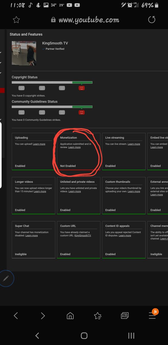Tap Custom URL card title
The width and height of the screenshot is (168, 345).
(x=68, y=226)
